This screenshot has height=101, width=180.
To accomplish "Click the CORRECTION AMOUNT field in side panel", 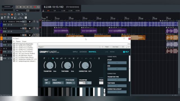I will [x=117, y=92].
